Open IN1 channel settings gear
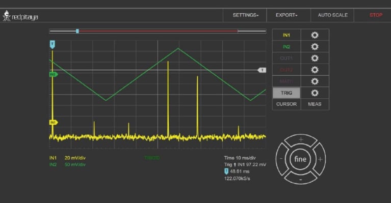Viewport: 391px width, 203px height. tap(315, 35)
